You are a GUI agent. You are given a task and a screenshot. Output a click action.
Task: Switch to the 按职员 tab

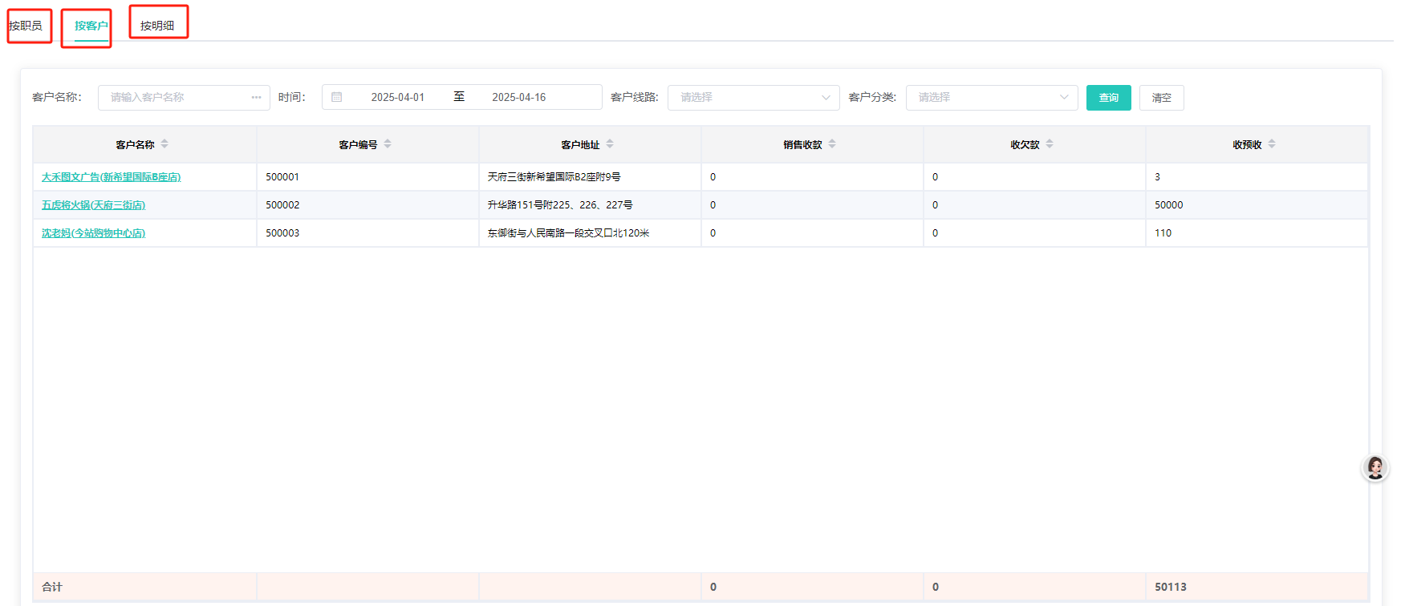(x=26, y=26)
